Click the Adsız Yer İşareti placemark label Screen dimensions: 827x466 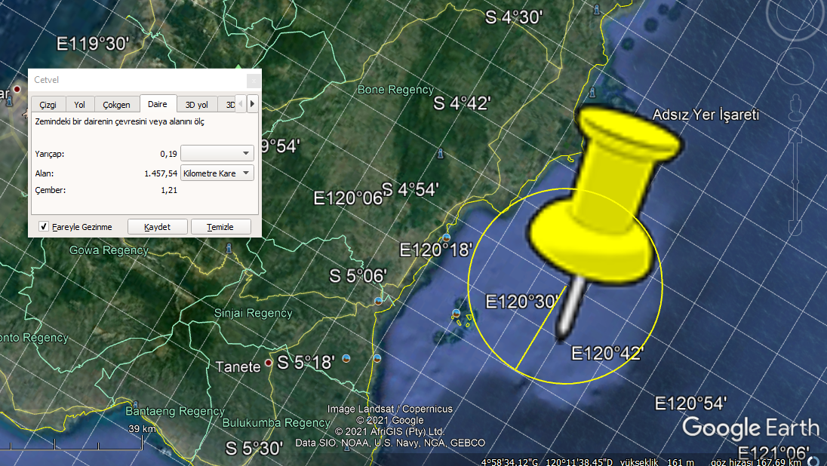(706, 115)
